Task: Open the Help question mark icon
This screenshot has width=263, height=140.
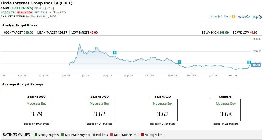Action: click(260, 17)
